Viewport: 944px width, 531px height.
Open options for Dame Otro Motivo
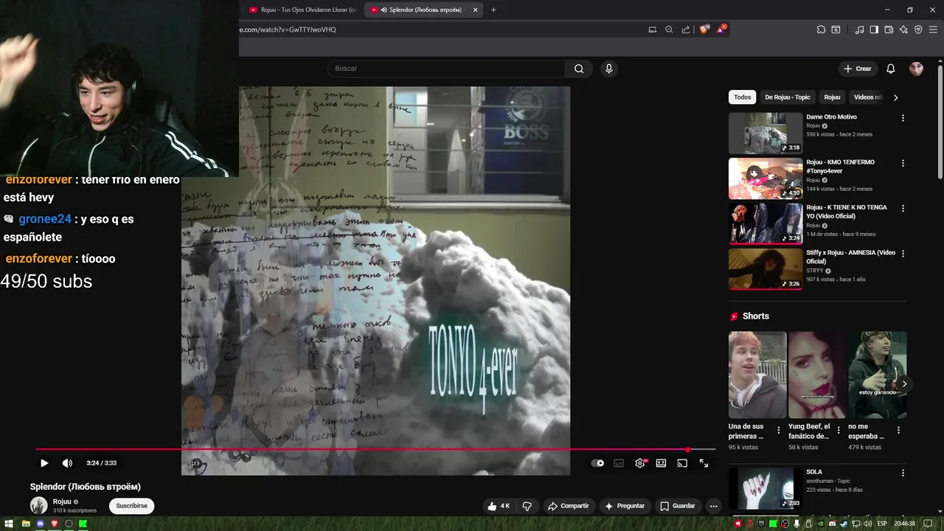click(903, 118)
